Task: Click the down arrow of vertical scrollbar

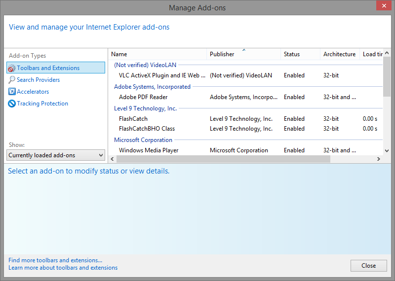Action: (x=387, y=151)
